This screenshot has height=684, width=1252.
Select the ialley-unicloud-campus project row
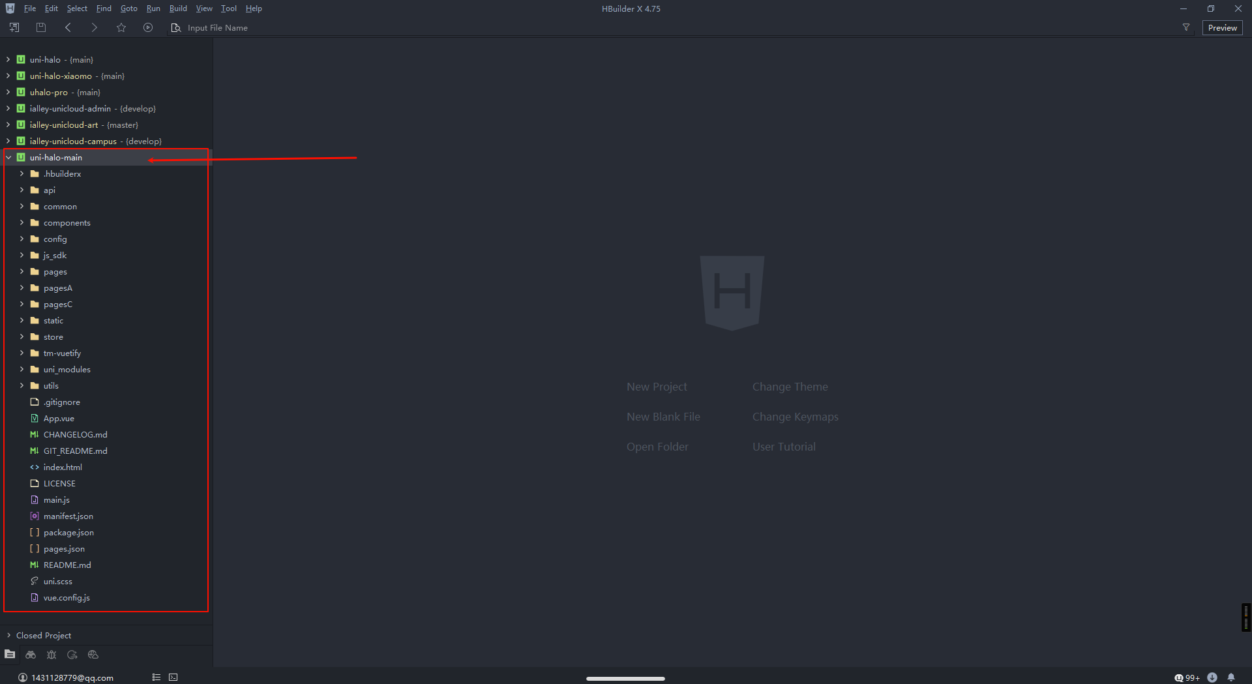pos(106,141)
